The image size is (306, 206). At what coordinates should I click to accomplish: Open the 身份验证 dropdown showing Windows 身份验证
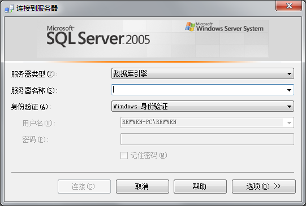point(202,106)
